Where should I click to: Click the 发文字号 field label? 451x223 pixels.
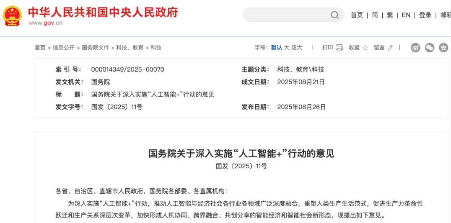[x=69, y=107]
